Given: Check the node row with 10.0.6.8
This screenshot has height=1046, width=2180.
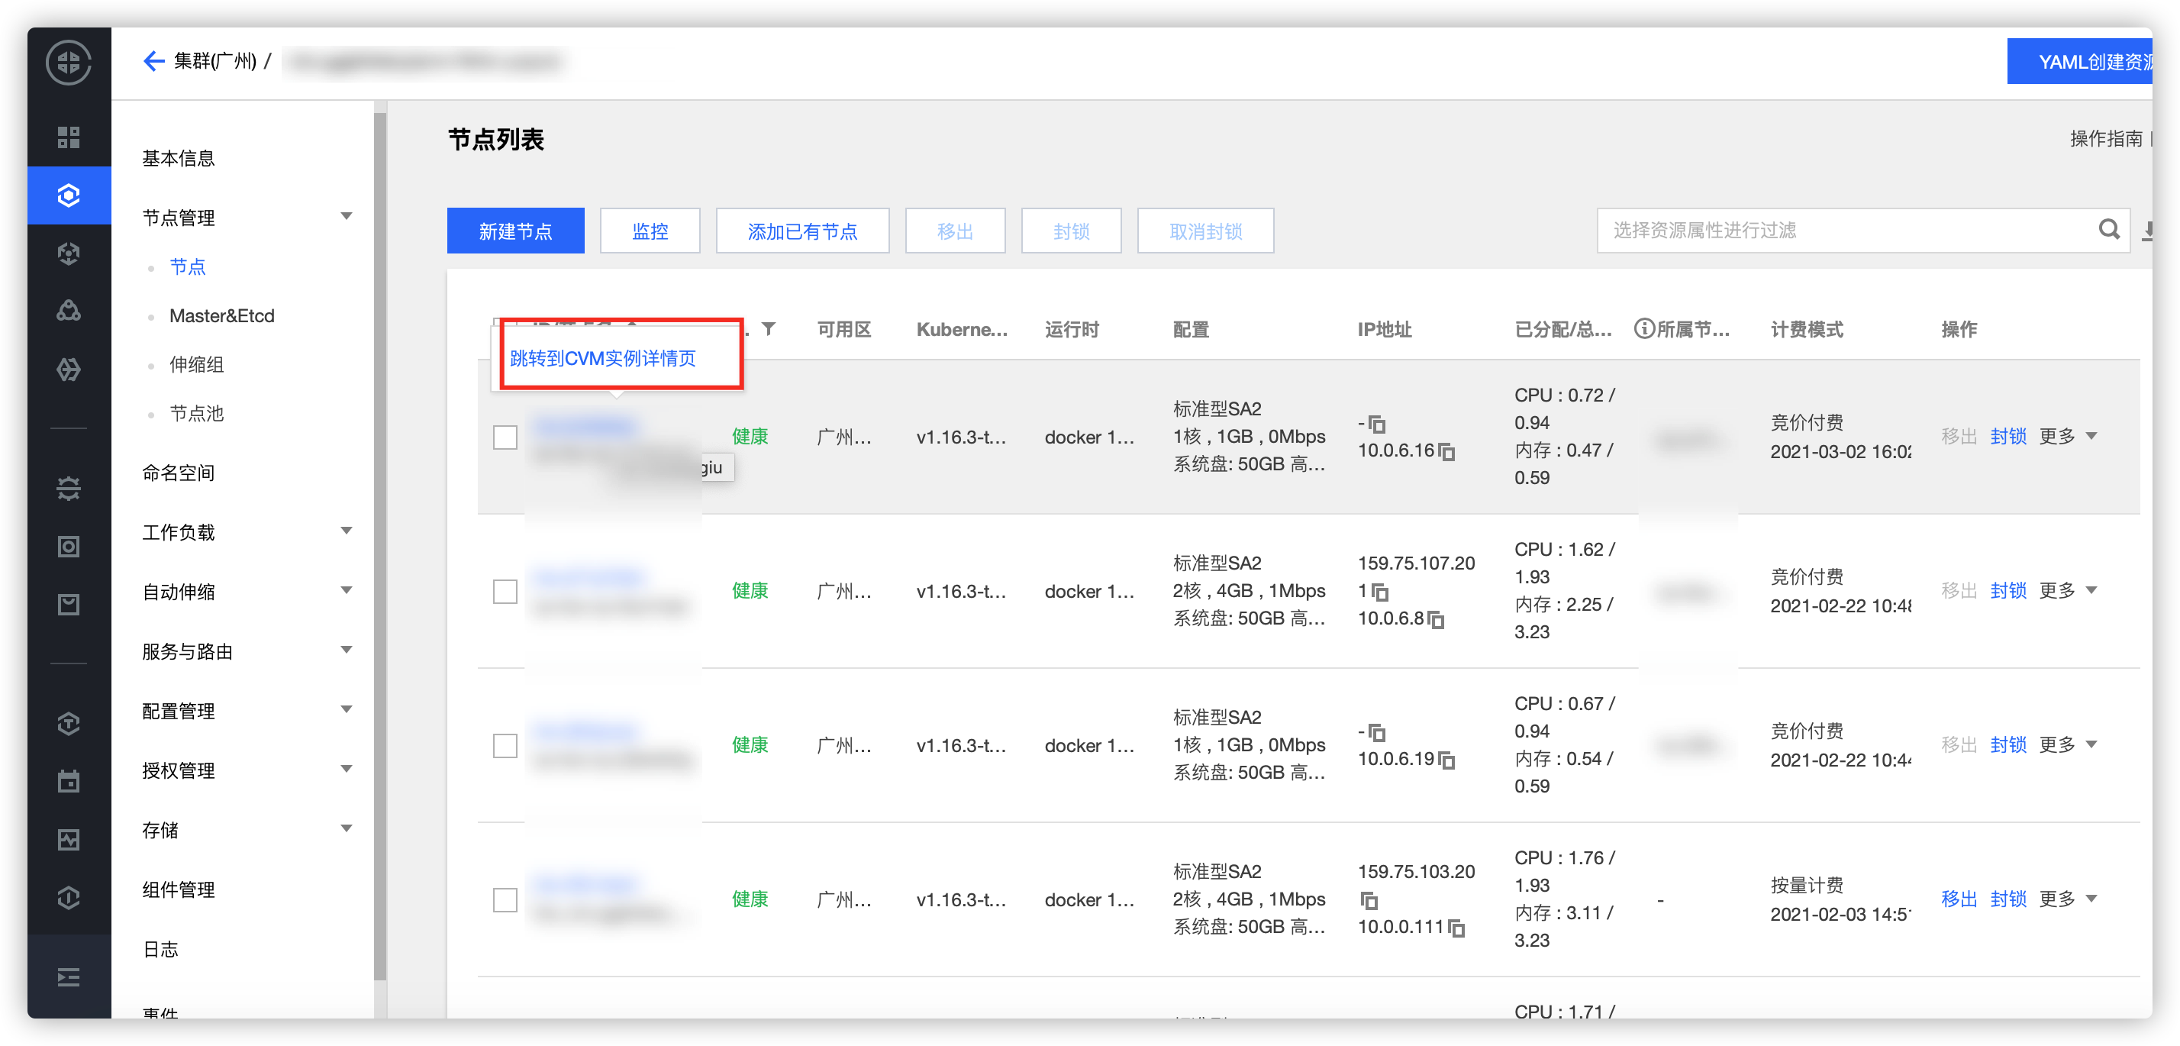Looking at the screenshot, I should [505, 592].
